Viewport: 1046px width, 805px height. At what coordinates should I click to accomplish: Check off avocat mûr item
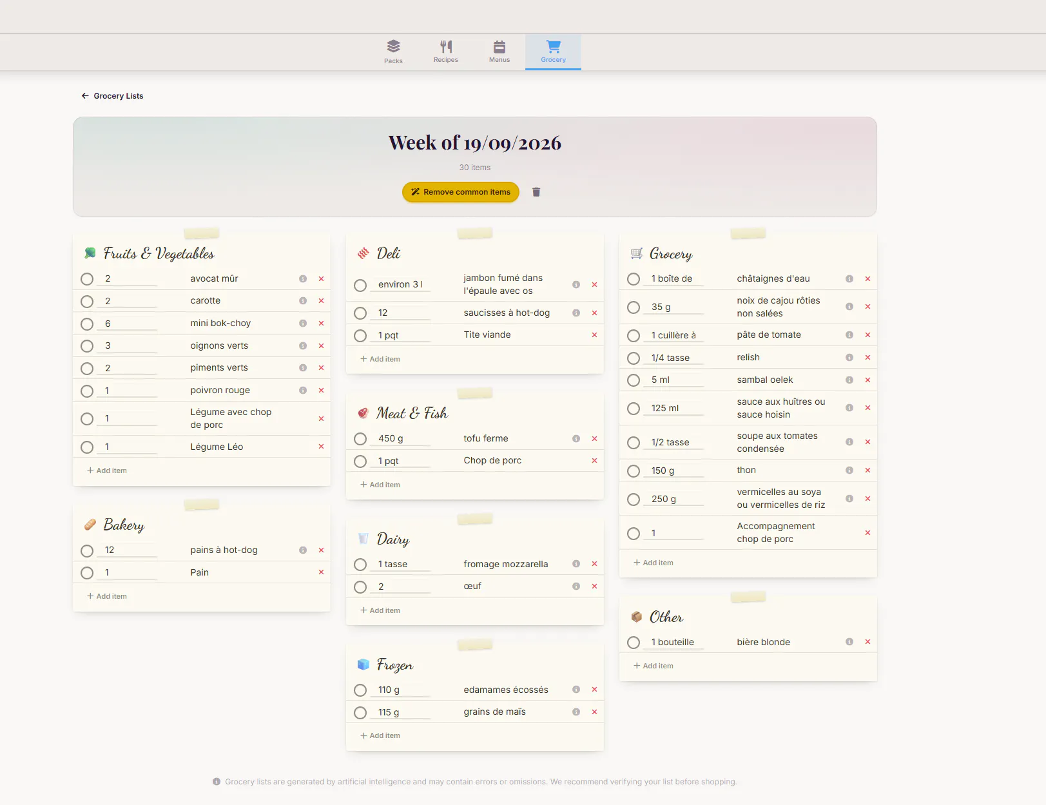coord(87,279)
